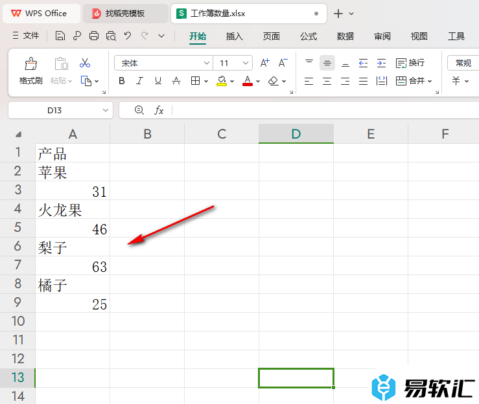Open the WPS Office home tab

point(41,14)
